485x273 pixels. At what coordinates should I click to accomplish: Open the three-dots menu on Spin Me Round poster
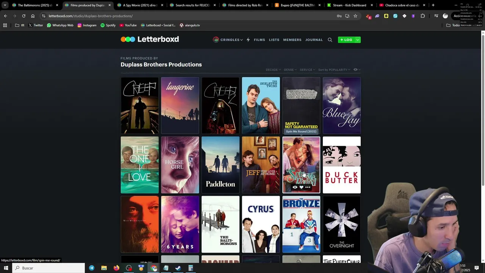(308, 187)
